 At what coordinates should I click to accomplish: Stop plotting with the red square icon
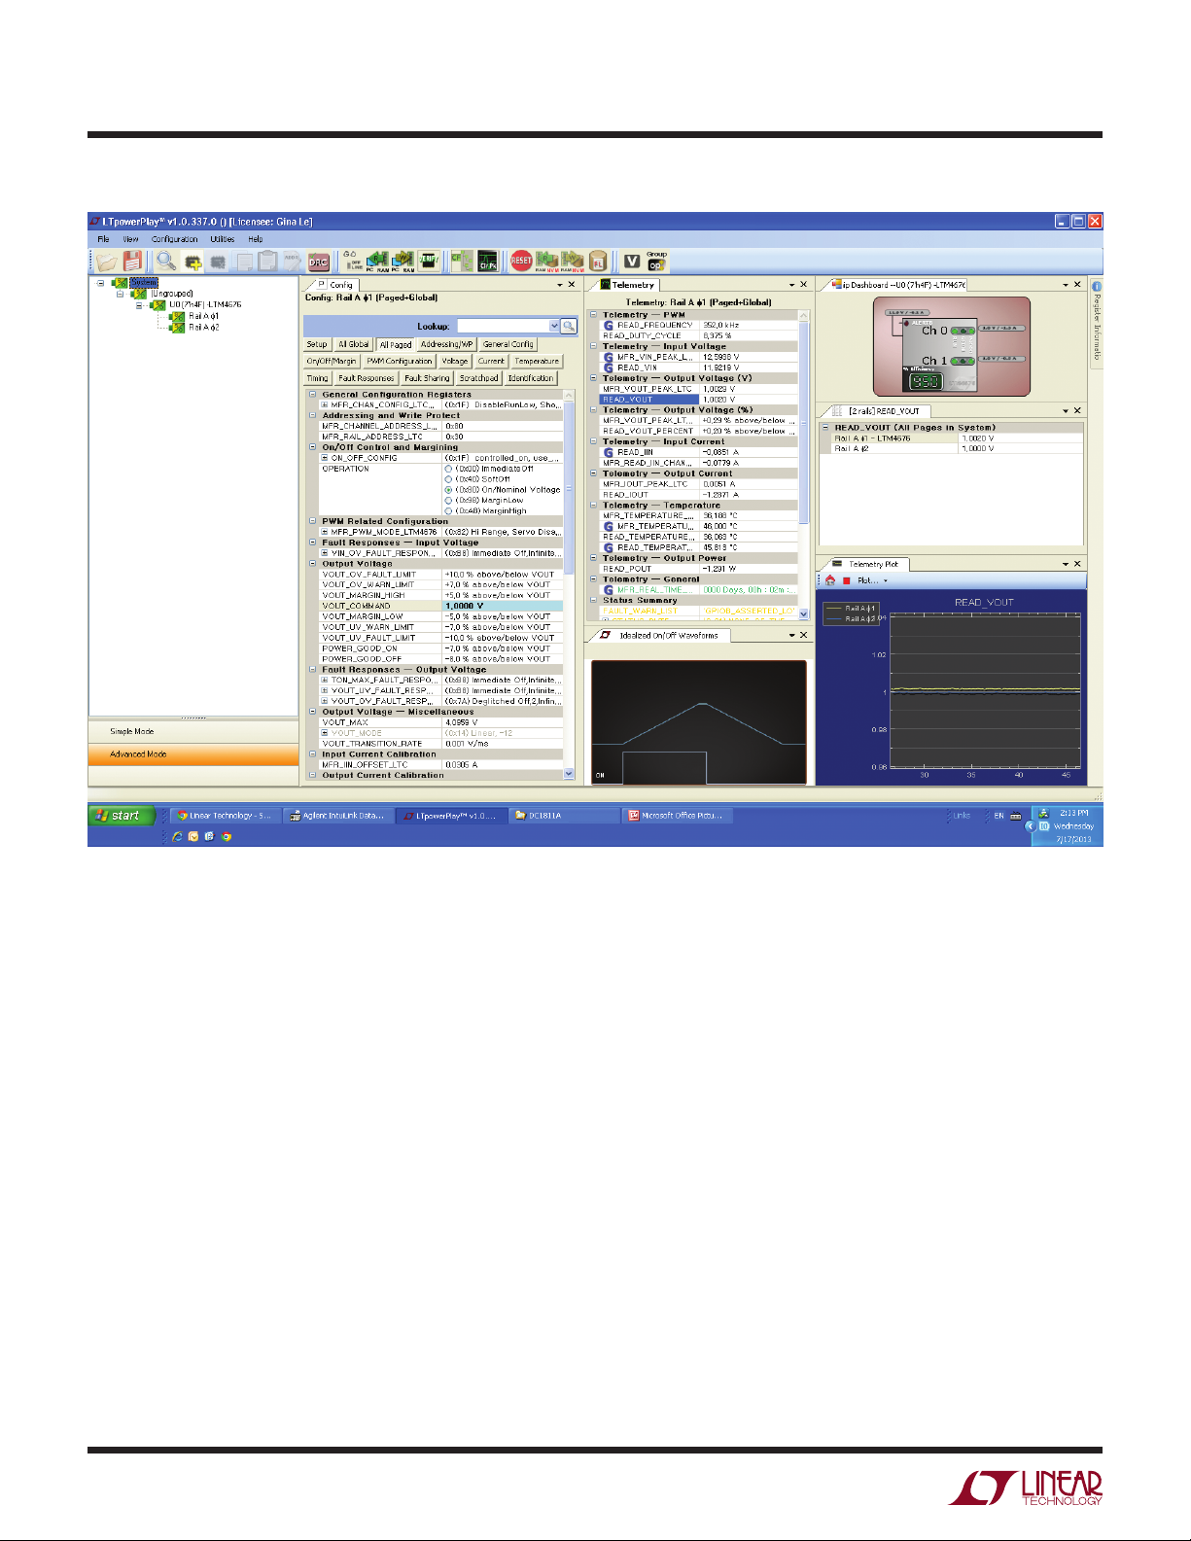(x=846, y=580)
